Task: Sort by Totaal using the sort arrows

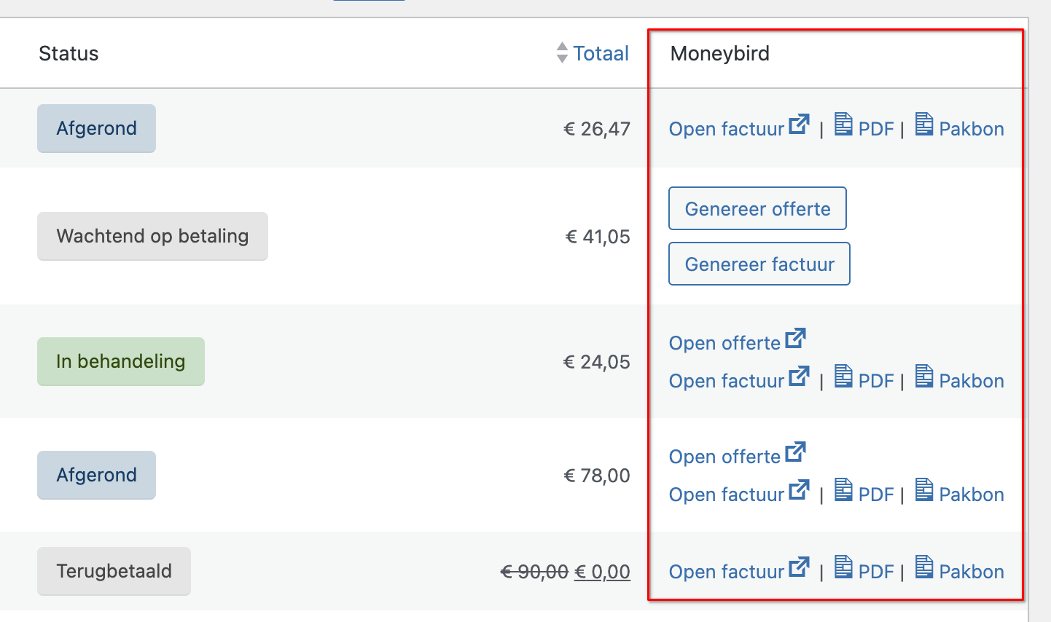Action: pyautogui.click(x=562, y=53)
